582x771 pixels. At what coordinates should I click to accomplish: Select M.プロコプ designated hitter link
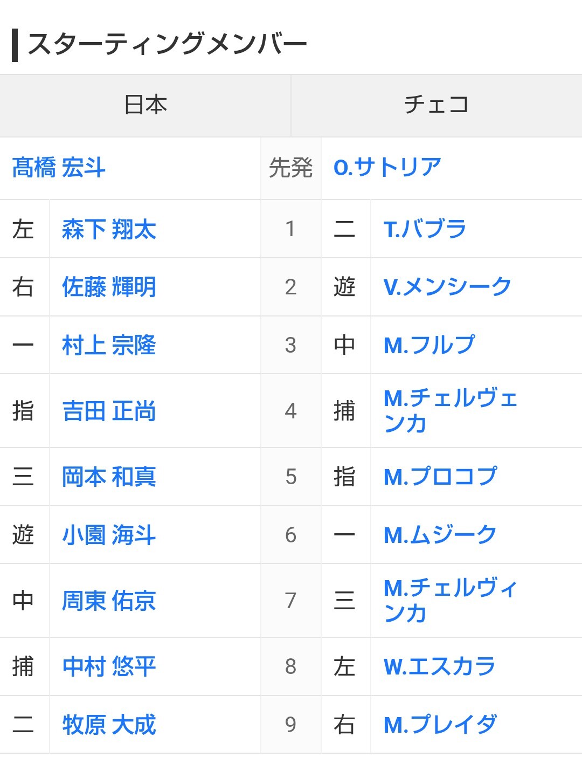pos(440,477)
